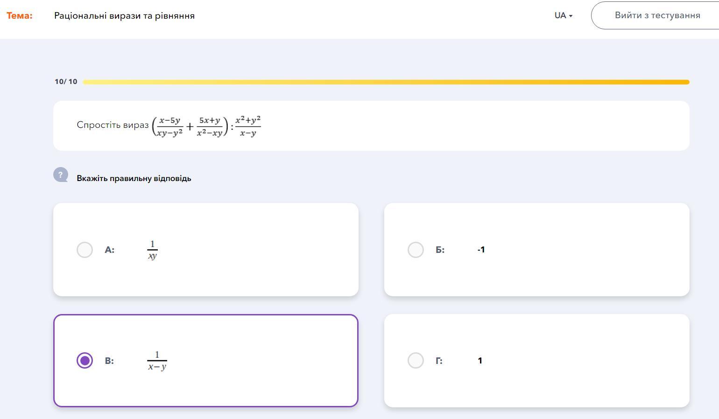Open the UA language dropdown
Image resolution: width=719 pixels, height=419 pixels.
[563, 15]
